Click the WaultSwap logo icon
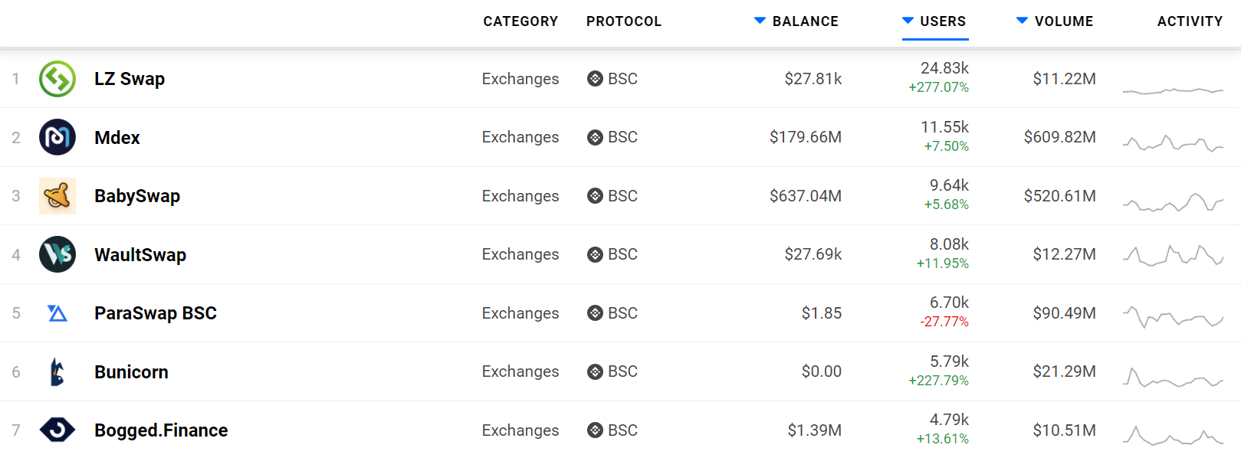This screenshot has width=1241, height=458. coord(57,254)
